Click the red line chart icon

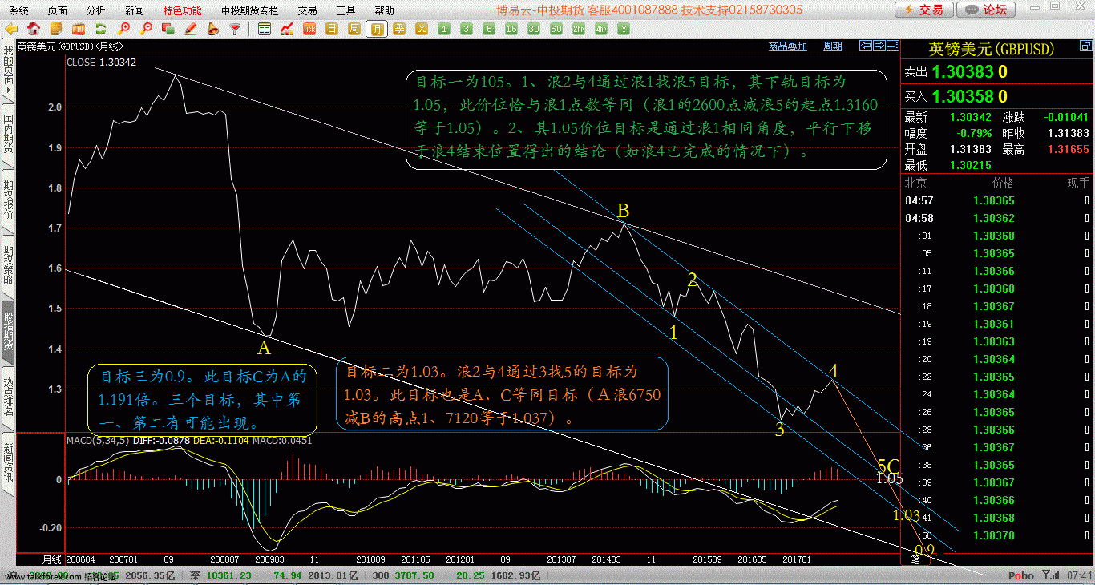pyautogui.click(x=286, y=29)
